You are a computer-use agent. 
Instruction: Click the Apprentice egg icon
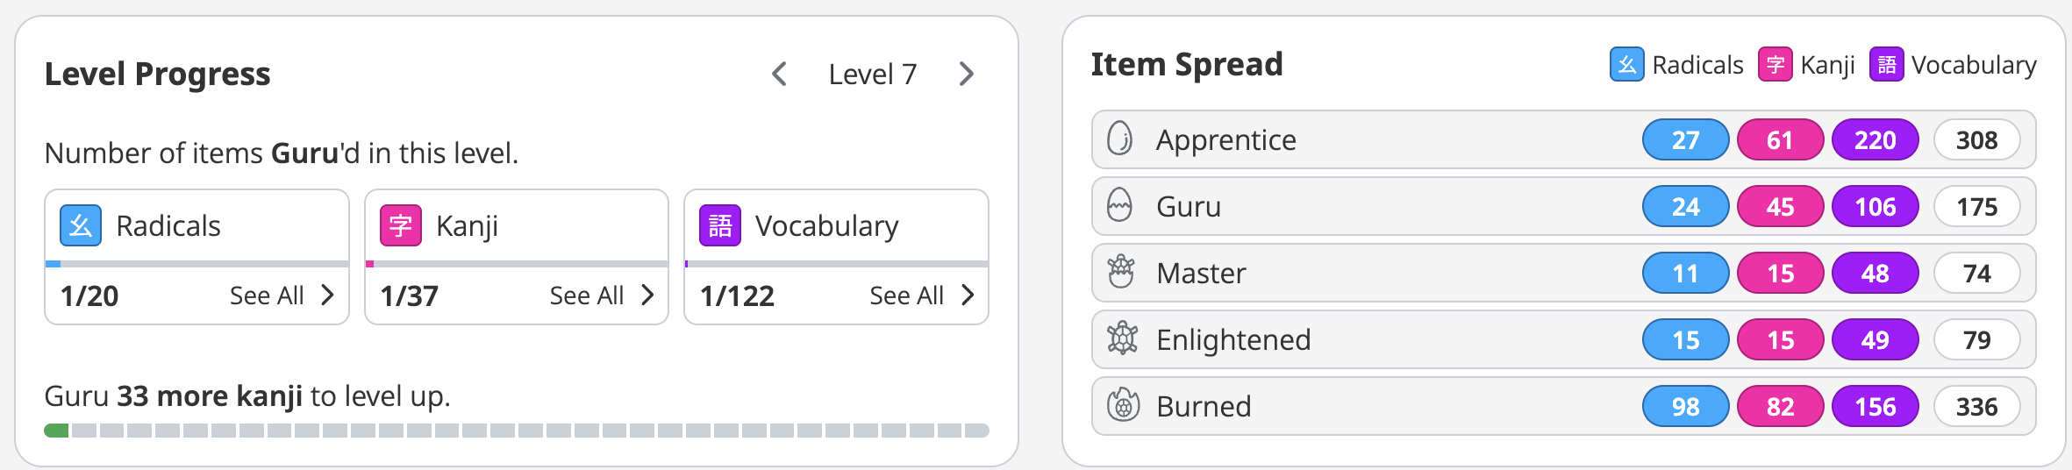tap(1120, 139)
